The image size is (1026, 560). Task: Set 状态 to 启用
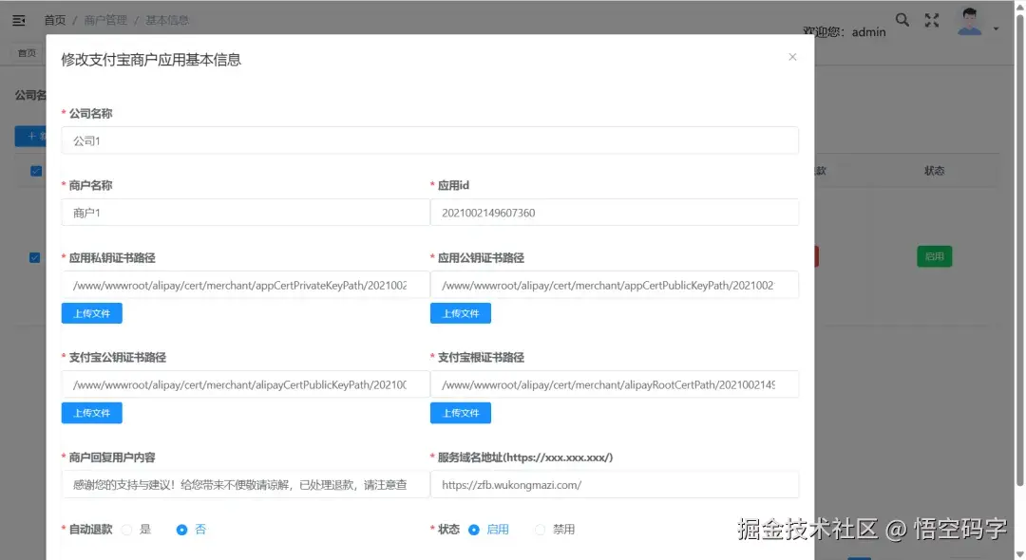(474, 530)
